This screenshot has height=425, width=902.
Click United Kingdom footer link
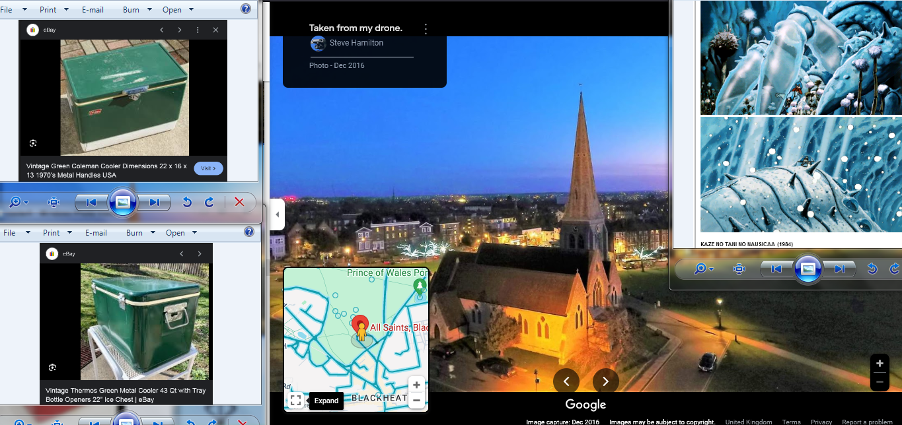pyautogui.click(x=748, y=422)
